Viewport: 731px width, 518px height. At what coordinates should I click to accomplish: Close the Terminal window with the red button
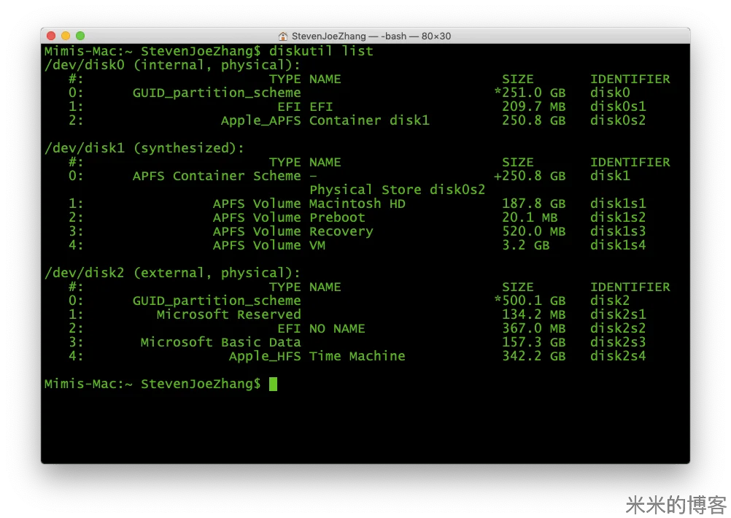(51, 36)
